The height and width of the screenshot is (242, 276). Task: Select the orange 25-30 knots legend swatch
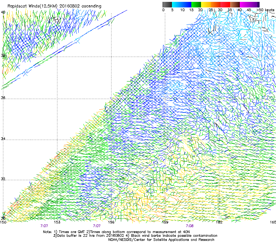[216, 4]
